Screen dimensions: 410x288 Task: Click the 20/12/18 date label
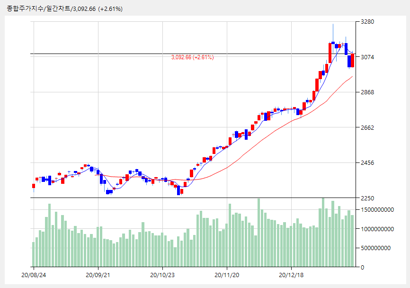(x=291, y=275)
